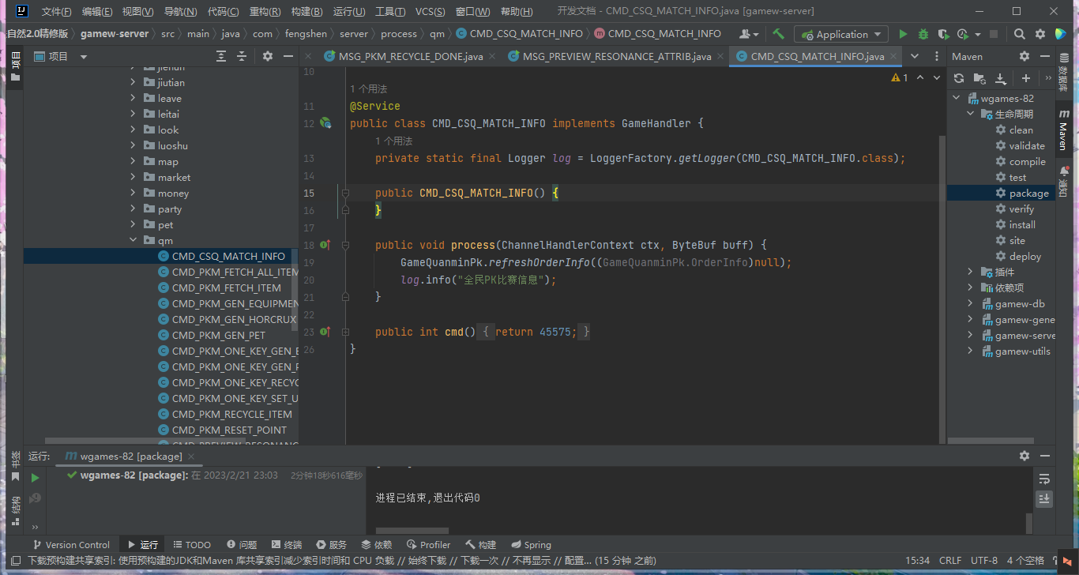
Task: Open the 构建 build tool window
Action: click(481, 544)
